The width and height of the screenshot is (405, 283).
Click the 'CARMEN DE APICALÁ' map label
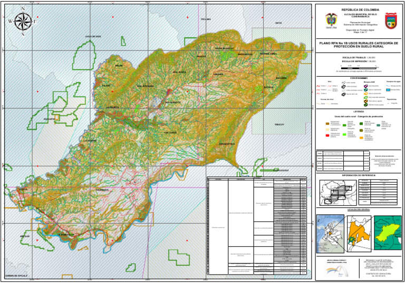[x=16, y=276]
